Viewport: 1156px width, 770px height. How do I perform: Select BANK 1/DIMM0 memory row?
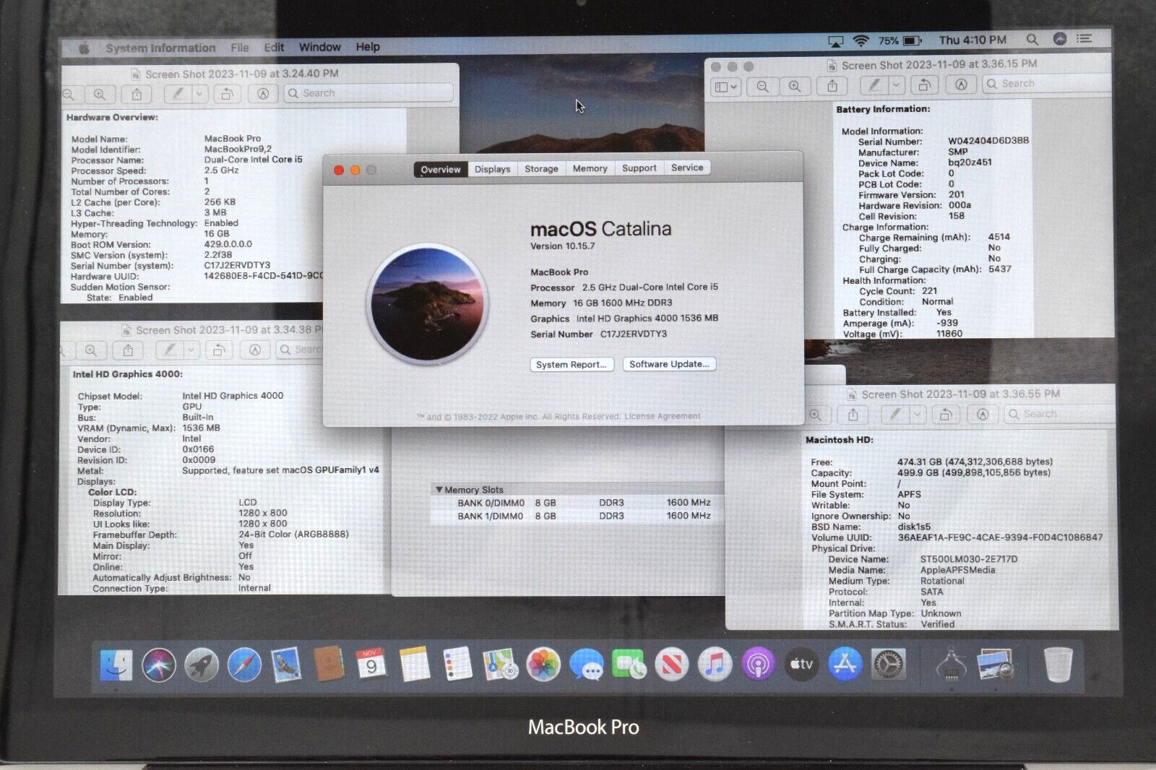click(x=577, y=516)
